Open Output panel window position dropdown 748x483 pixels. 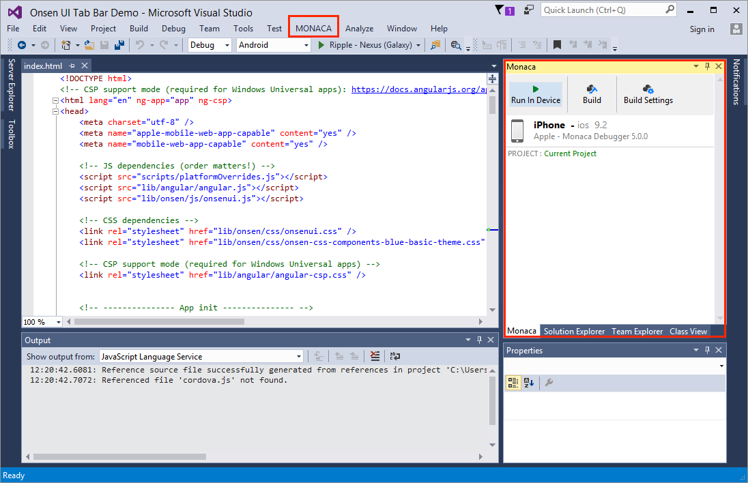(x=468, y=340)
